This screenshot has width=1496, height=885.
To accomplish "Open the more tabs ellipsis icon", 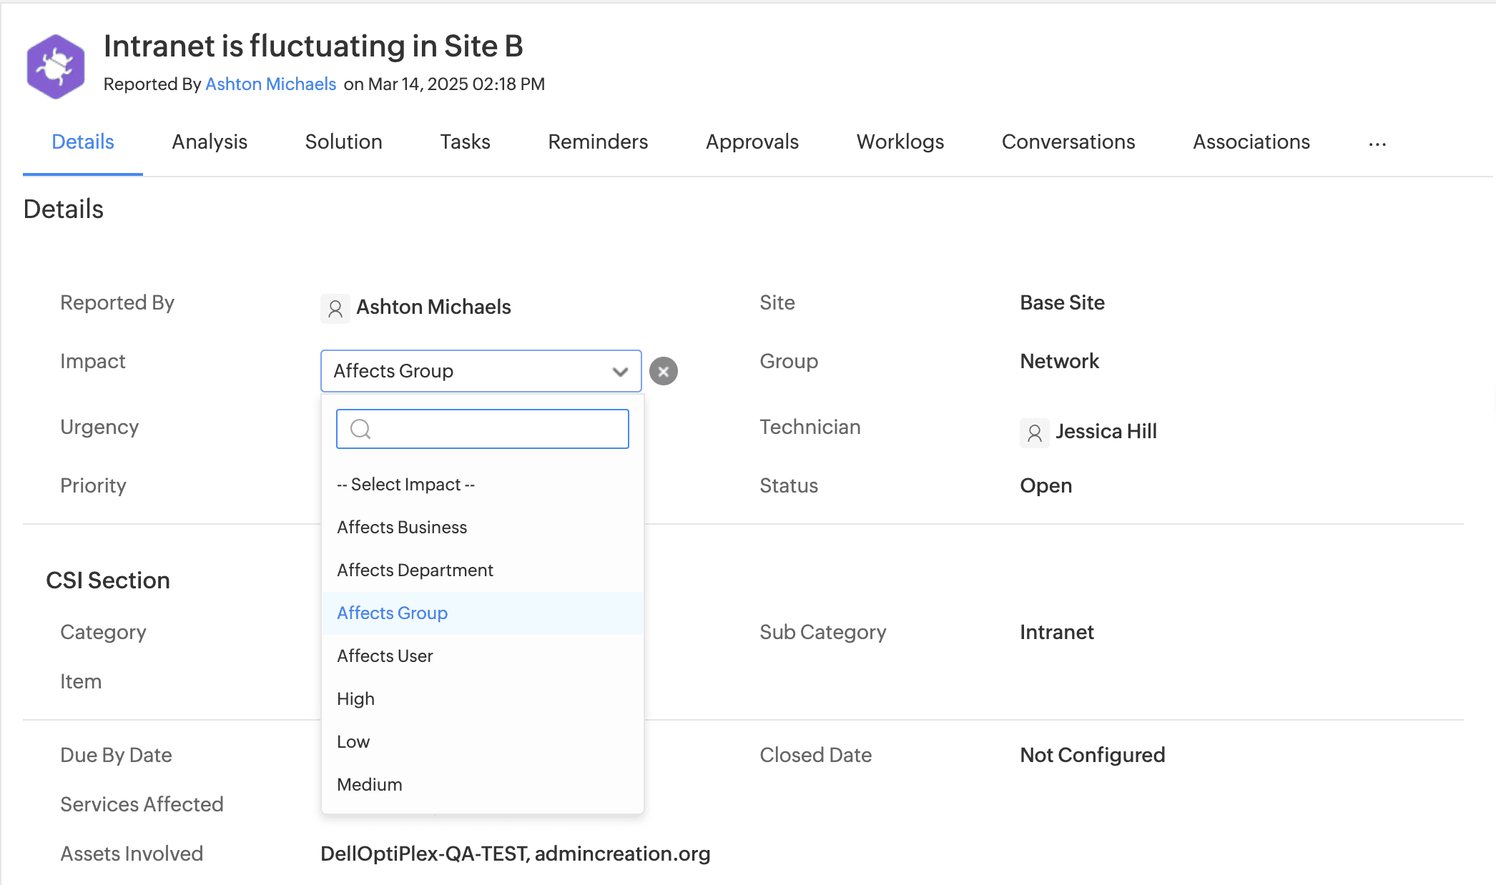I will point(1377,143).
